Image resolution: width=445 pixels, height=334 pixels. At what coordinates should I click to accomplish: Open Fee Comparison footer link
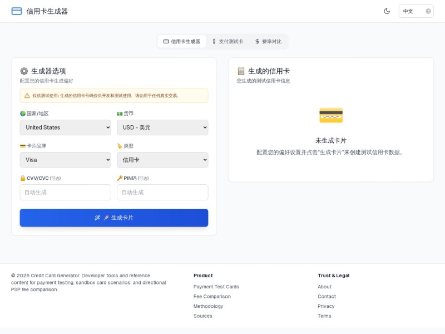coord(212,297)
